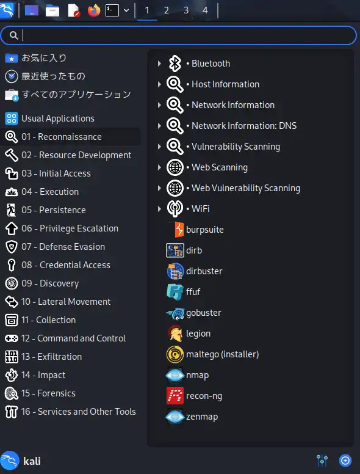
Task: Select 15 - Forensics category
Action: pyautogui.click(x=70, y=393)
